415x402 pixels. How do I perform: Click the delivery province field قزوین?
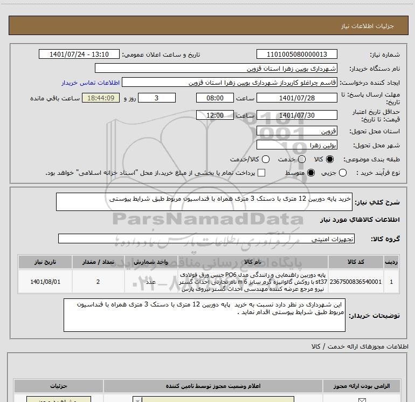296,131
